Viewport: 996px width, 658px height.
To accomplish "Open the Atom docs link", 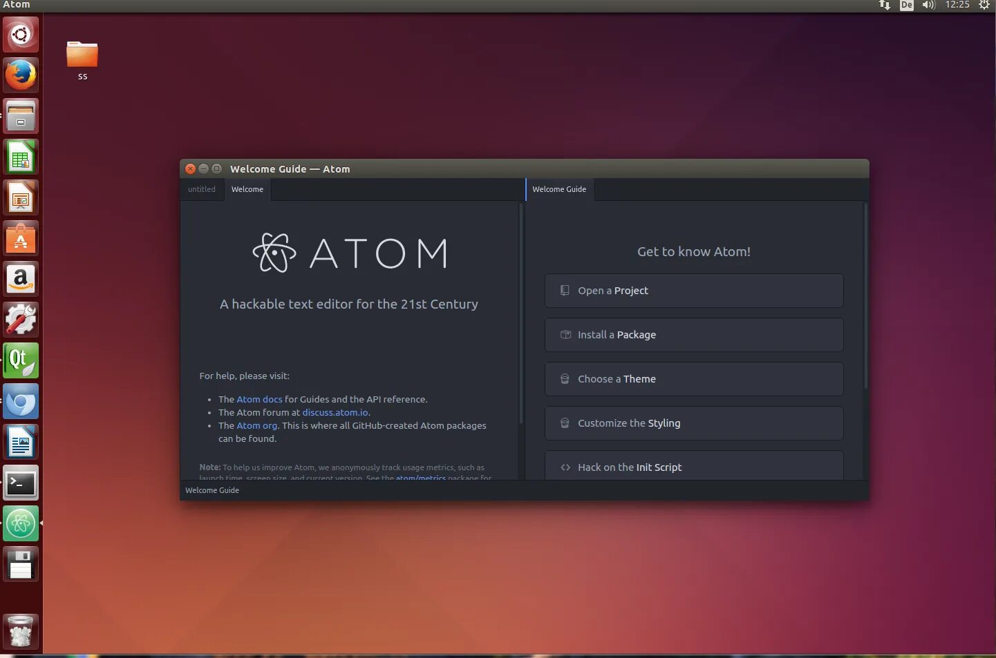I will tap(259, 399).
